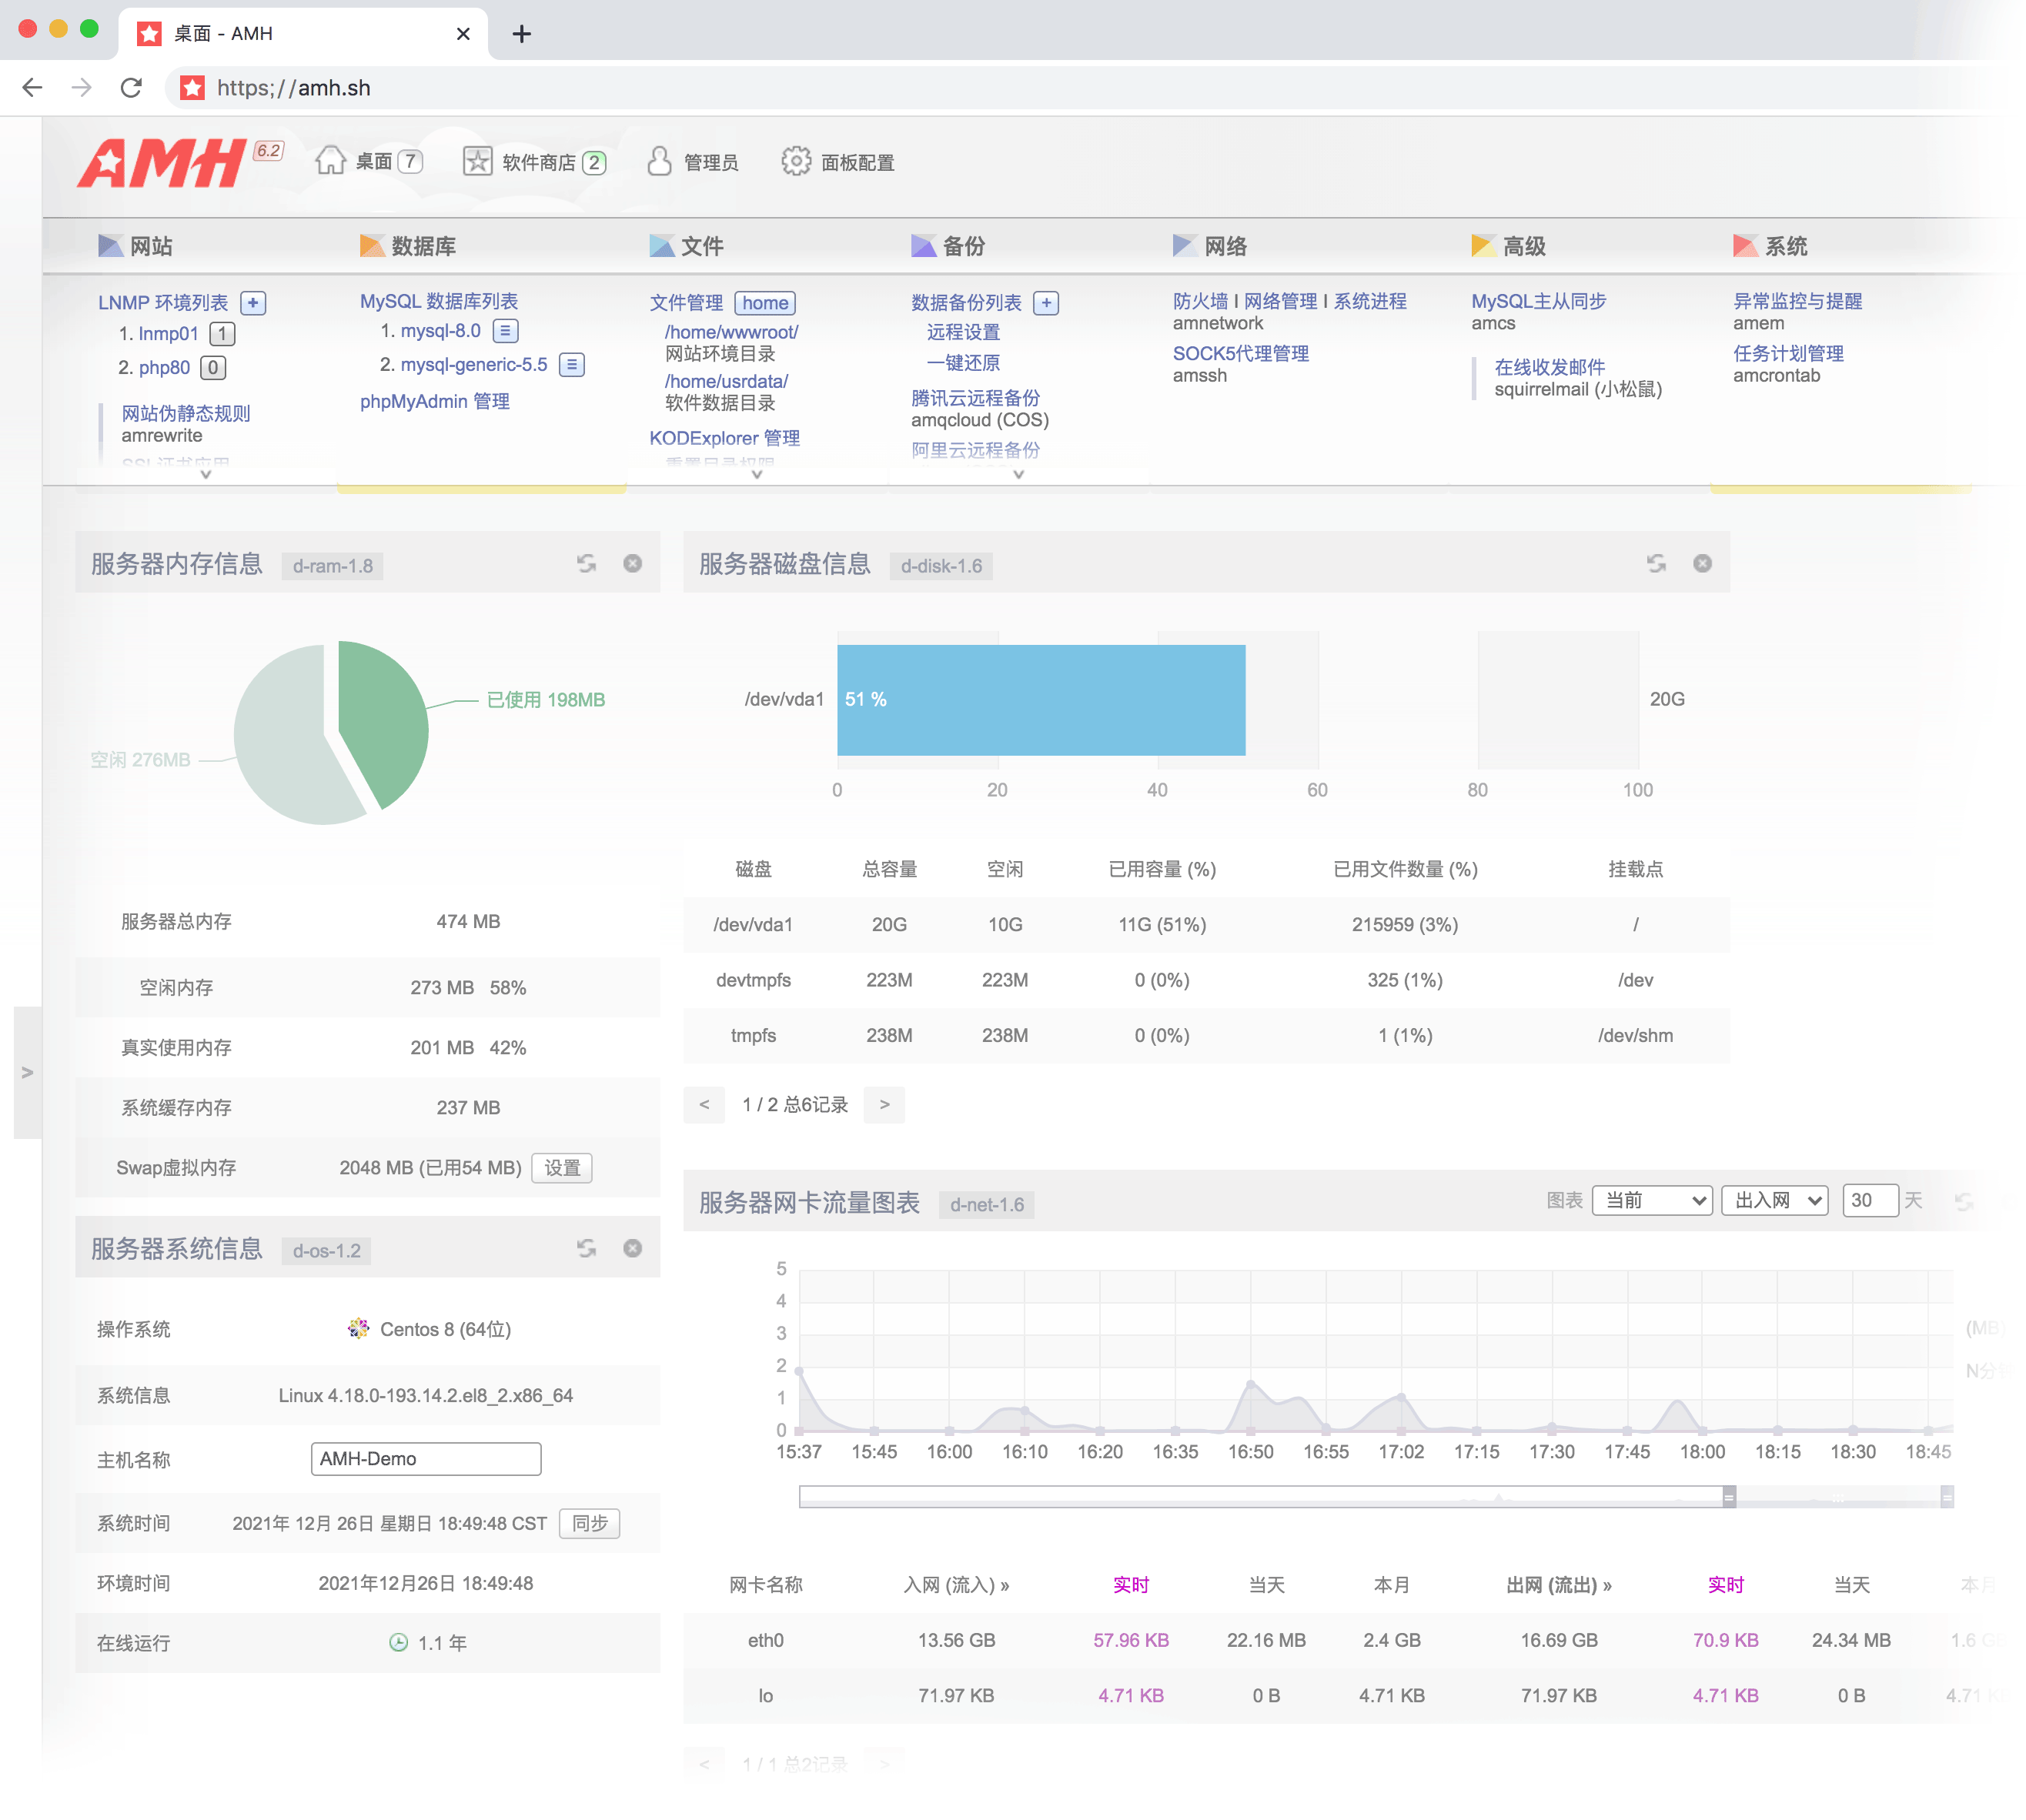Reload the browser page
The height and width of the screenshot is (1820, 2026).
click(x=131, y=88)
